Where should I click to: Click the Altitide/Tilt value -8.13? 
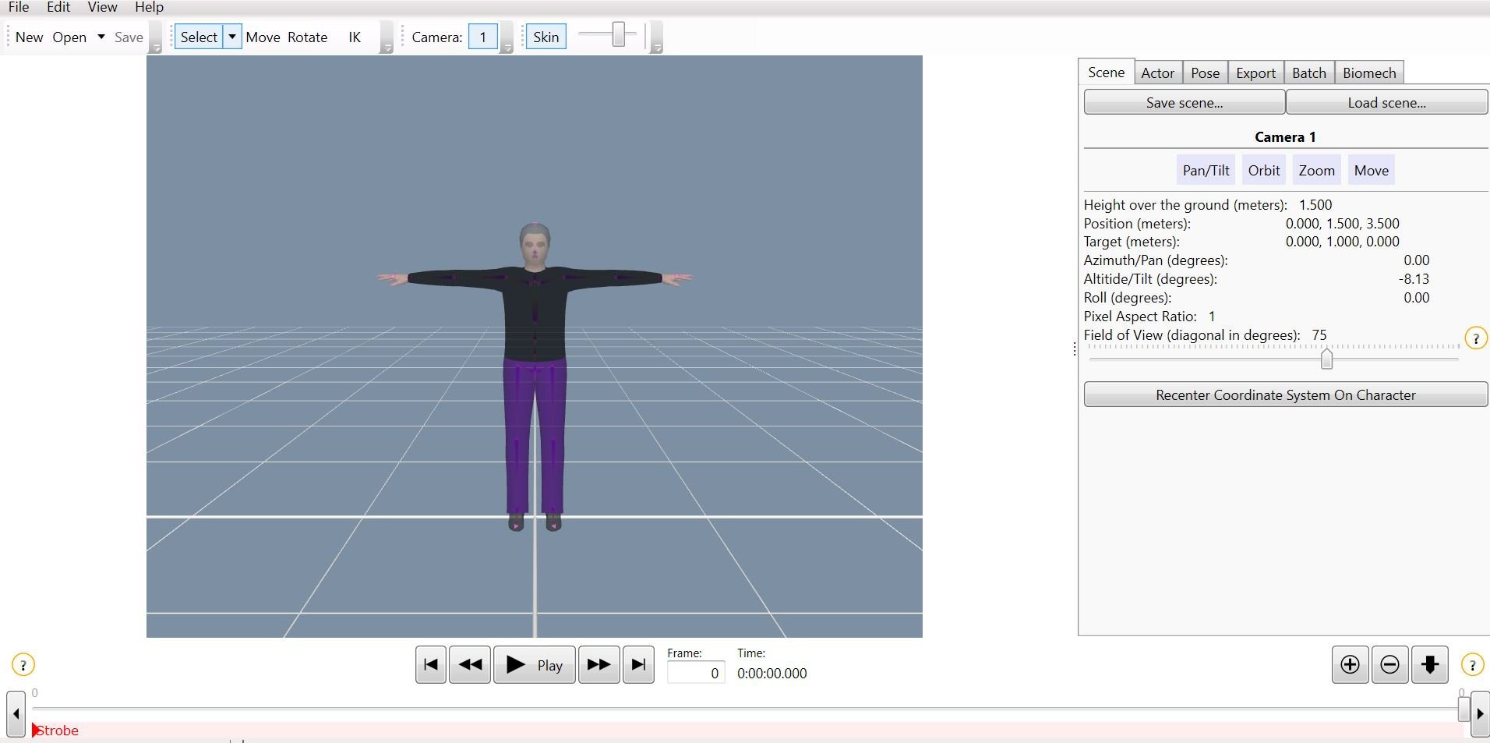click(x=1414, y=279)
